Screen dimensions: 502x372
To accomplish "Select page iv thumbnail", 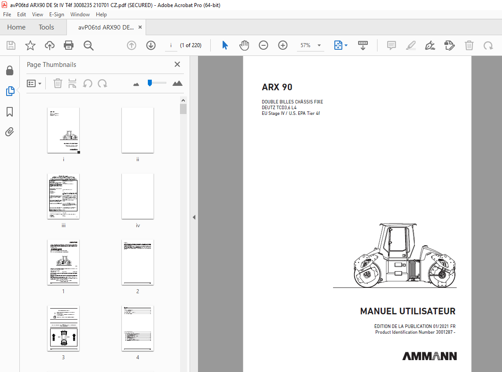I will tap(138, 196).
